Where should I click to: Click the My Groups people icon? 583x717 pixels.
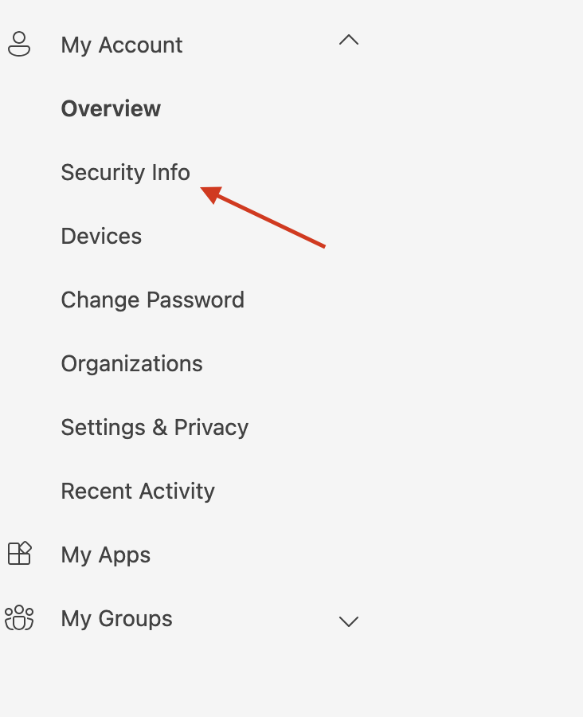[x=19, y=618]
